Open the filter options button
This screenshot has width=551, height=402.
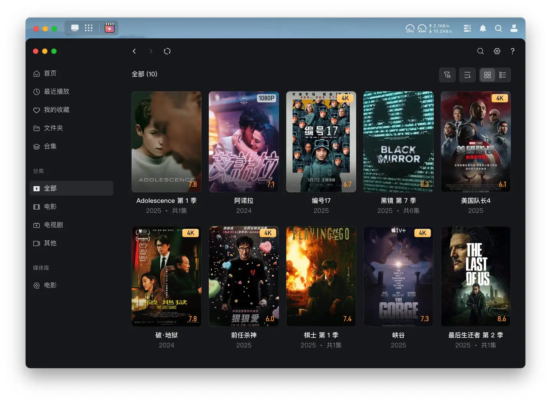coord(447,75)
